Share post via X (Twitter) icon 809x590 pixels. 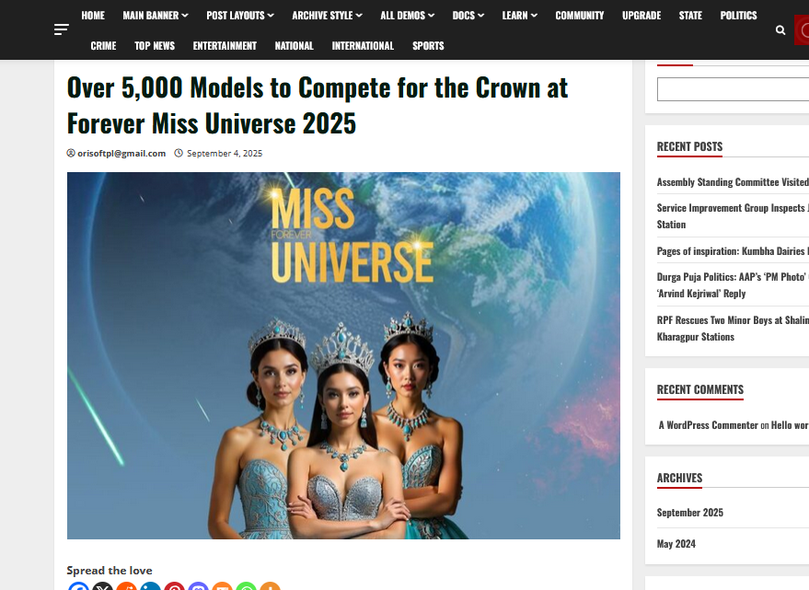pyautogui.click(x=102, y=586)
